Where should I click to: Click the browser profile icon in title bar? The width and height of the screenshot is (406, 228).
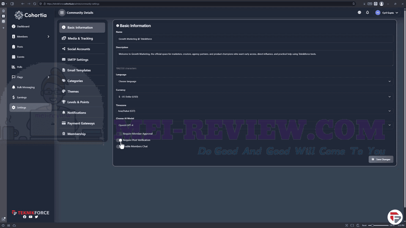point(381,4)
